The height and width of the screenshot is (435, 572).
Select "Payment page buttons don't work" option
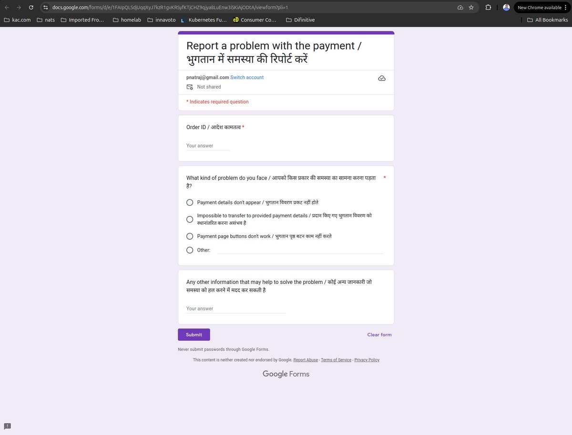pos(190,236)
